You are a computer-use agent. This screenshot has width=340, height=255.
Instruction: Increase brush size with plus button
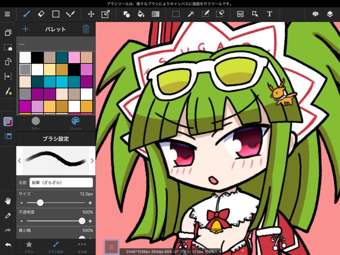click(90, 203)
